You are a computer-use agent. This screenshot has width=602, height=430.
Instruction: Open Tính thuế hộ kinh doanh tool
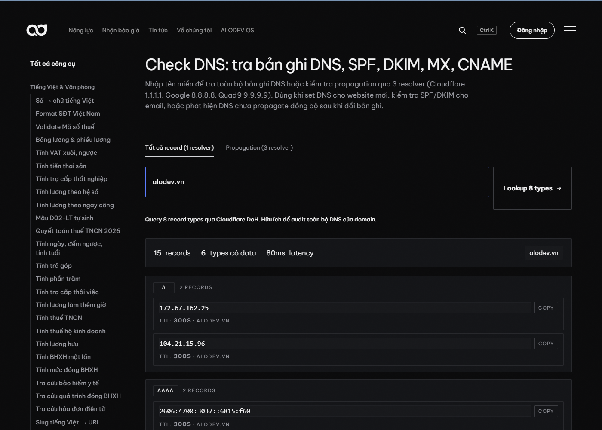click(71, 331)
